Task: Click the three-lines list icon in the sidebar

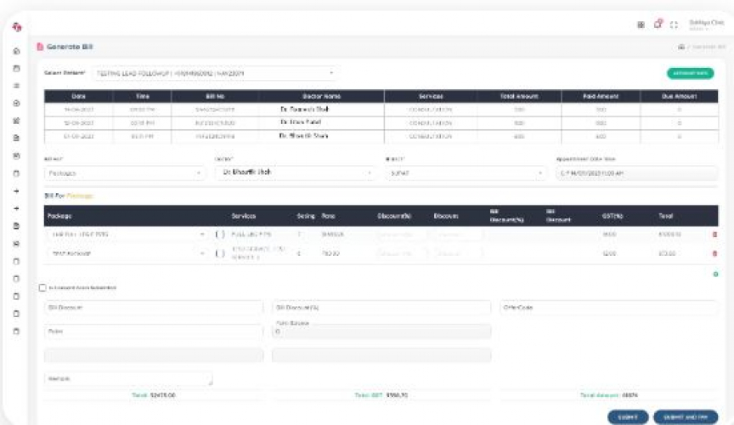Action: [x=16, y=86]
